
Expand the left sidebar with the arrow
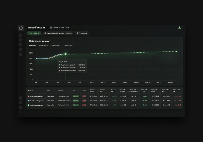pos(21,112)
